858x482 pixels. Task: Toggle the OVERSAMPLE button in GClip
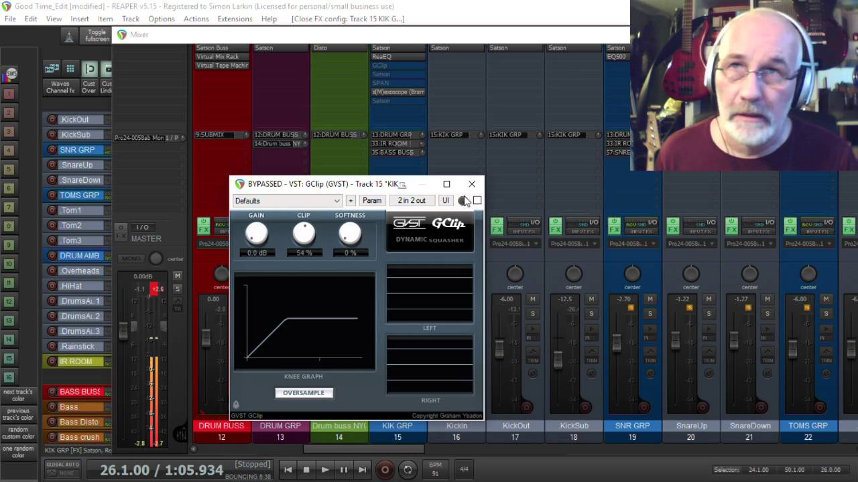point(304,393)
